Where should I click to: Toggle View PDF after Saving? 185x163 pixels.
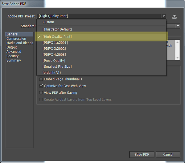(41, 93)
